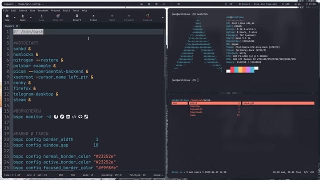Select the 'Desktop' folder in the ranger file list
The width and height of the screenshot is (320, 180).
pos(195,106)
